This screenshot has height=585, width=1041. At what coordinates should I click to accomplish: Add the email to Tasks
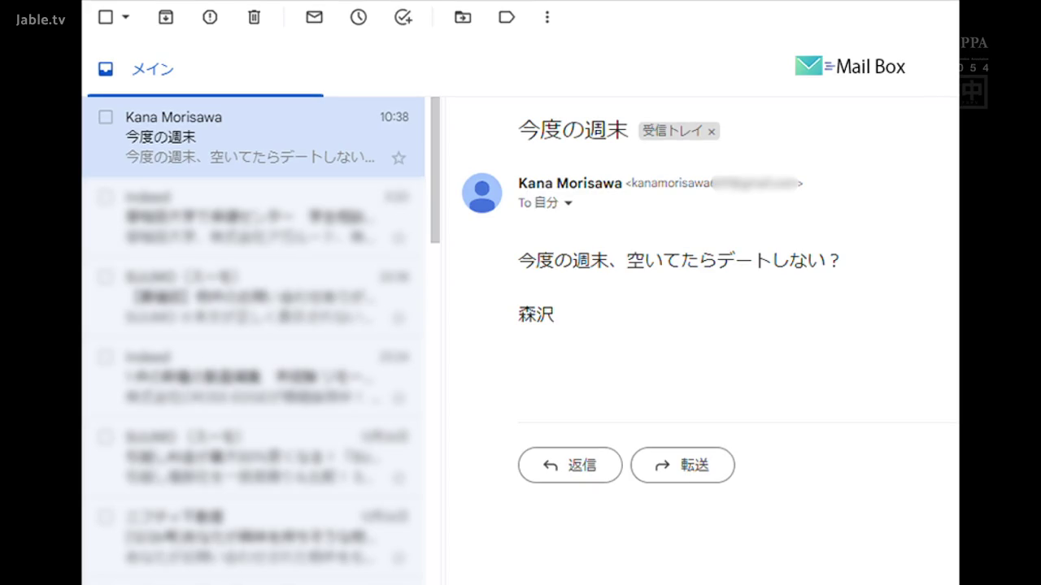(x=403, y=17)
